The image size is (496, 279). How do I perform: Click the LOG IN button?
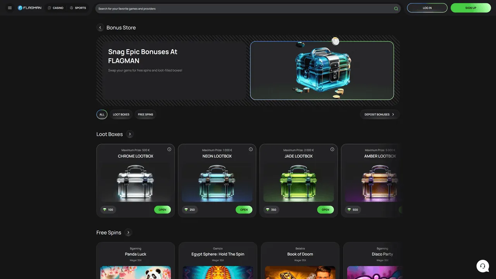click(x=427, y=8)
